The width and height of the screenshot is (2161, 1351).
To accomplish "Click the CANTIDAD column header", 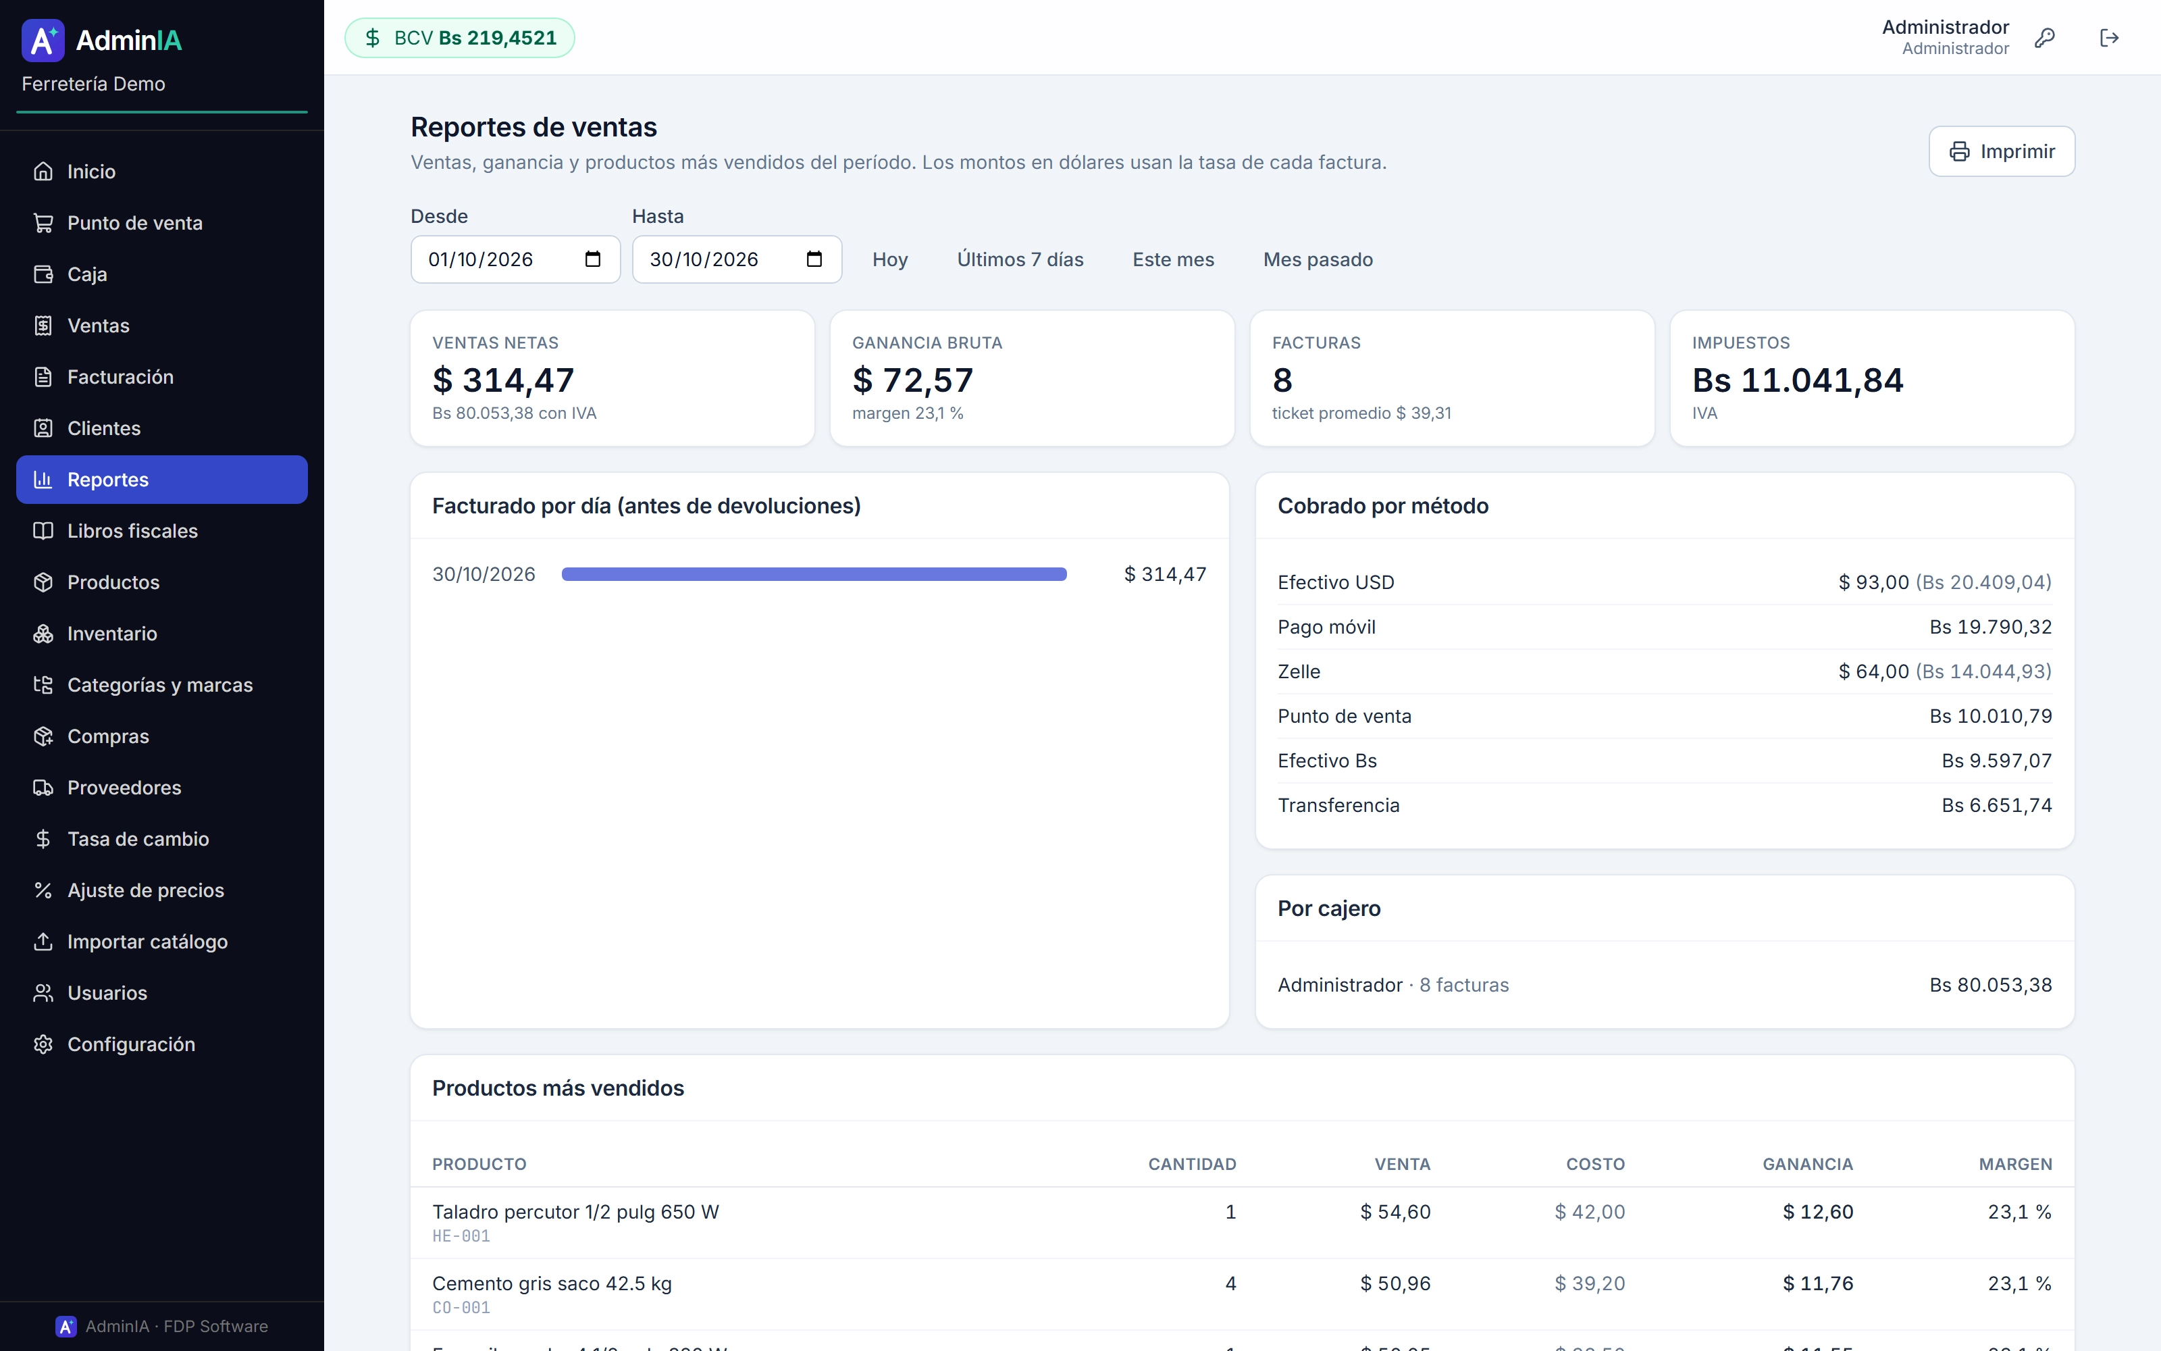I will point(1192,1165).
